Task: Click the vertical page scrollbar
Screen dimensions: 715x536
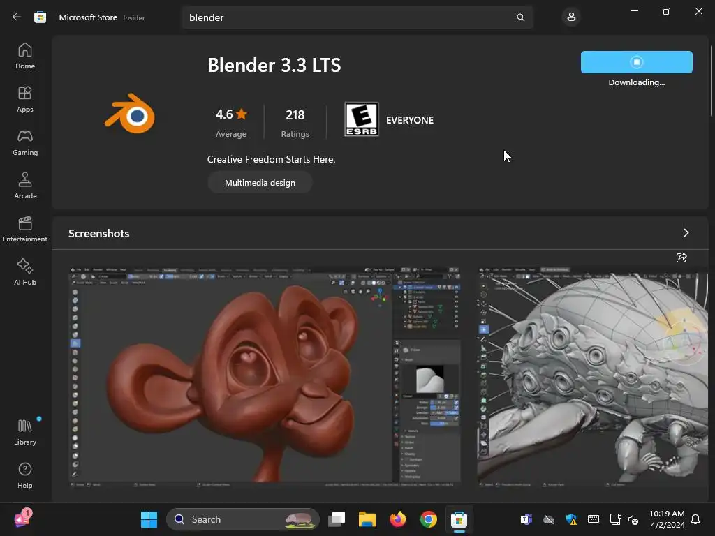Action: click(x=712, y=81)
